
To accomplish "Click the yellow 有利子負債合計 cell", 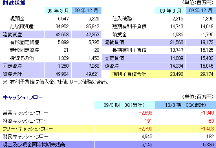I will (x=132, y=74).
